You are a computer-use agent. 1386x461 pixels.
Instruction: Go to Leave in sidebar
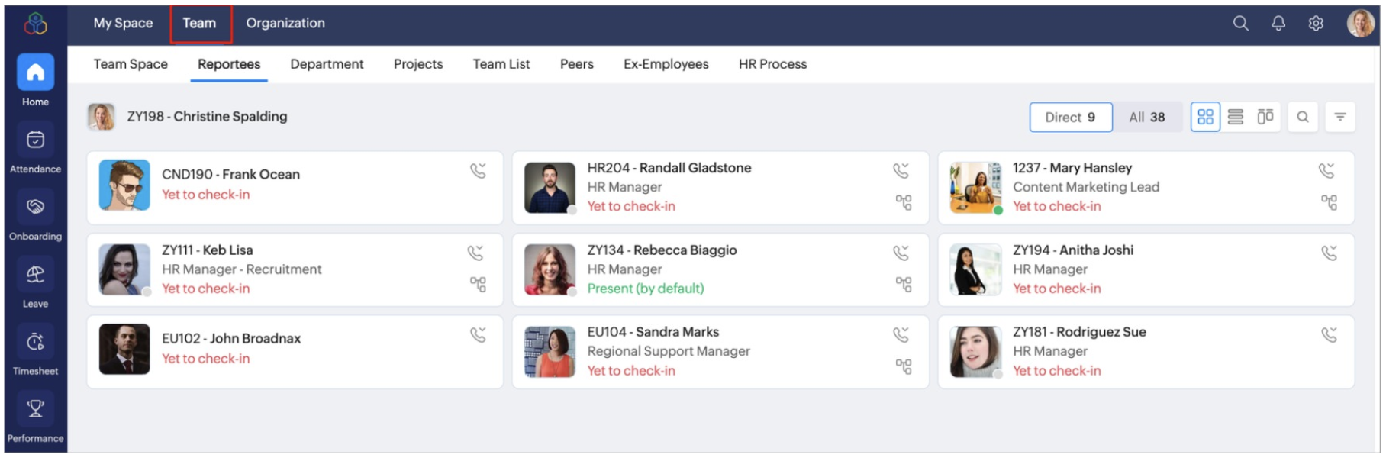(x=35, y=275)
